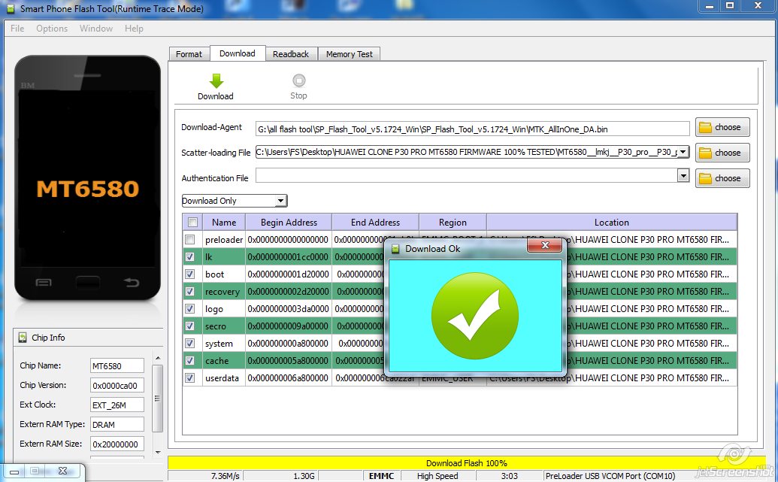Uncheck the boot partition checkbox
778x482 pixels.
coord(189,274)
